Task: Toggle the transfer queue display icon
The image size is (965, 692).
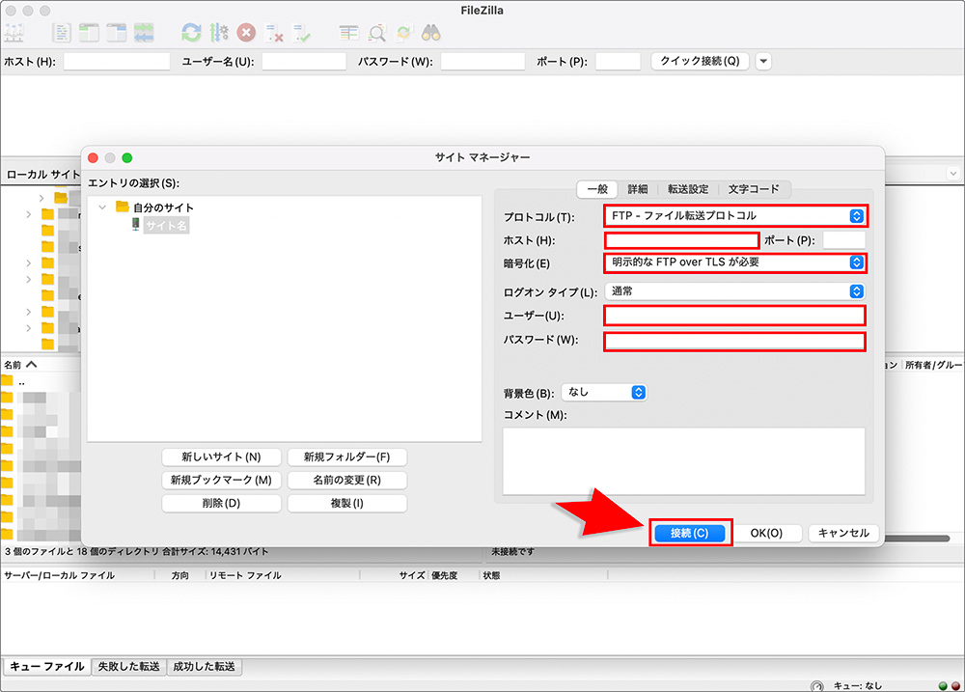Action: coord(144,33)
